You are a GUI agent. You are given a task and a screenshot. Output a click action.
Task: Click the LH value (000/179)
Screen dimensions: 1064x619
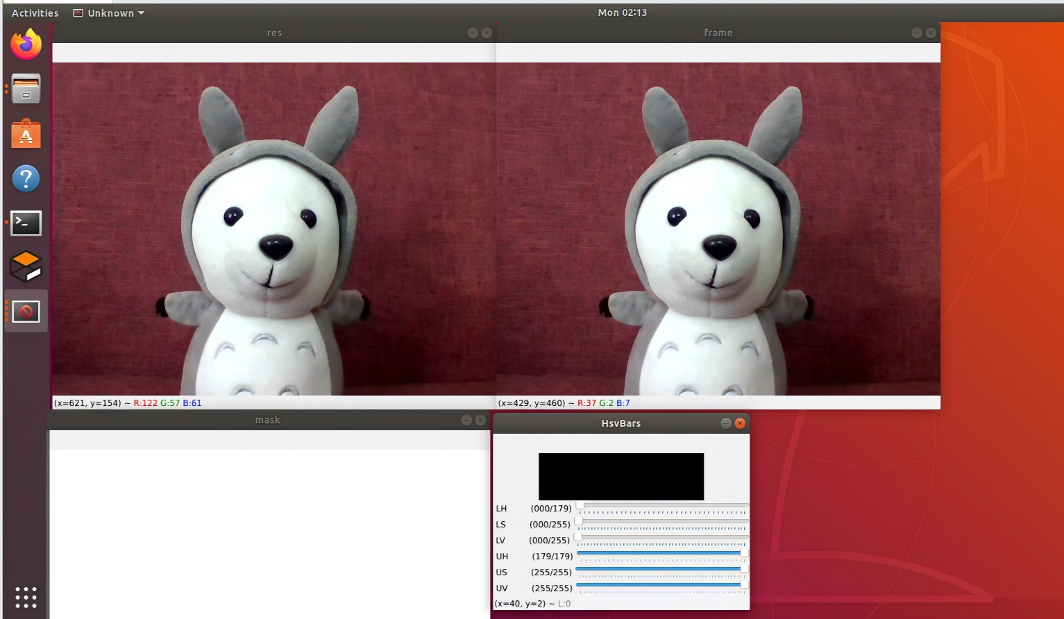pyautogui.click(x=551, y=509)
